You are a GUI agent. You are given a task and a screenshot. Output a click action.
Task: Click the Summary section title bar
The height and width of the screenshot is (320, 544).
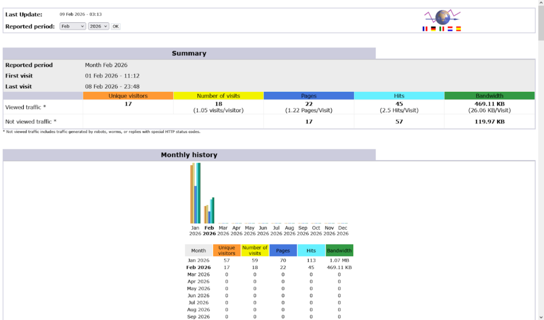pos(189,53)
